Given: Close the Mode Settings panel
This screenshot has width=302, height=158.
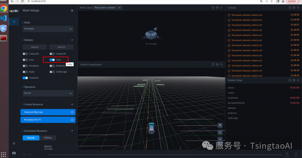Looking at the screenshot, I should (72, 11).
